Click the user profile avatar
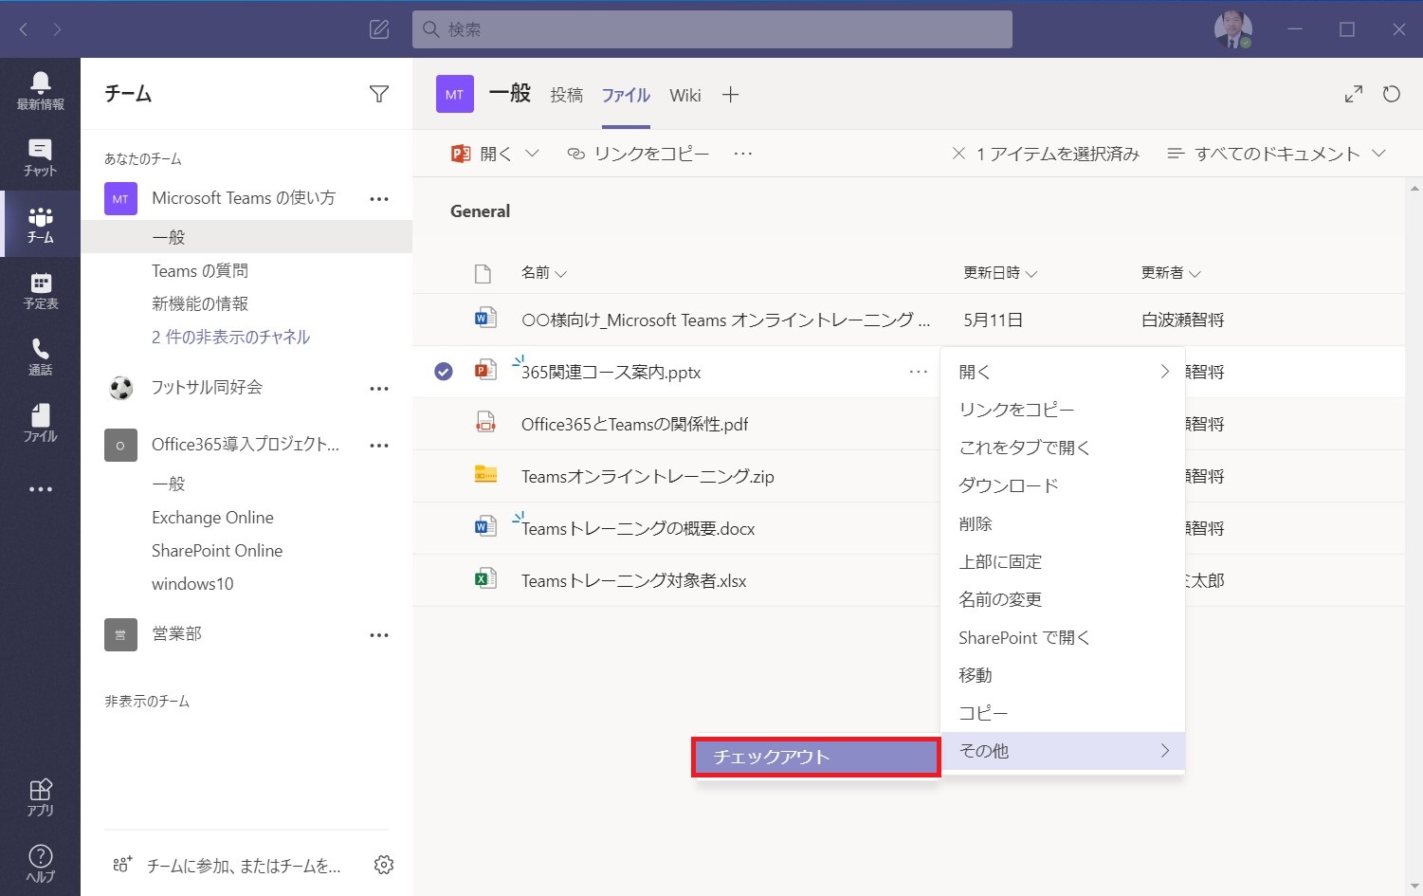The height and width of the screenshot is (896, 1423). tap(1233, 29)
